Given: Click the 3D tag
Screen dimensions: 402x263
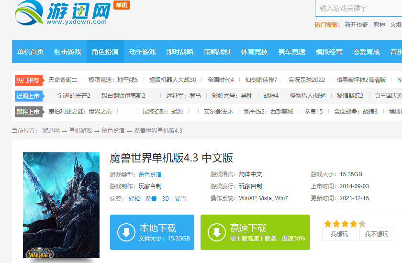Looking at the screenshot, I should pyautogui.click(x=166, y=199).
